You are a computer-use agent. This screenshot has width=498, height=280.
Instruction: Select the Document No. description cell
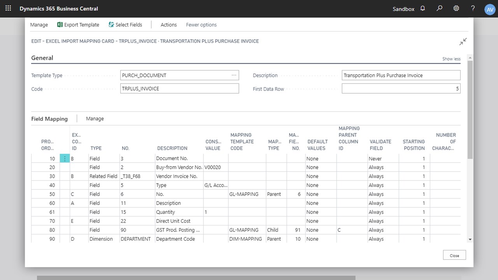click(x=179, y=158)
